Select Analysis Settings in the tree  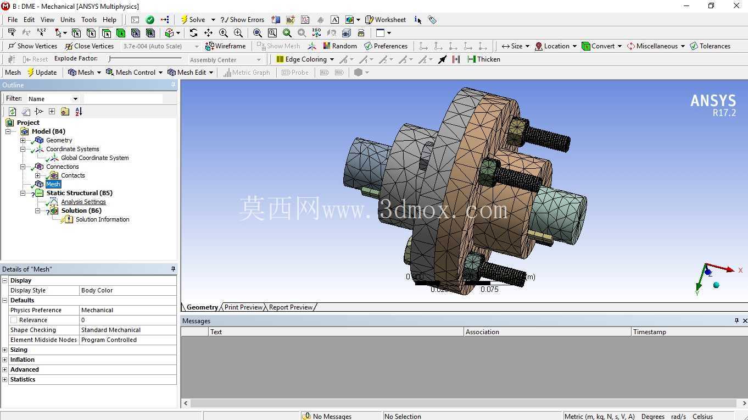coord(83,202)
